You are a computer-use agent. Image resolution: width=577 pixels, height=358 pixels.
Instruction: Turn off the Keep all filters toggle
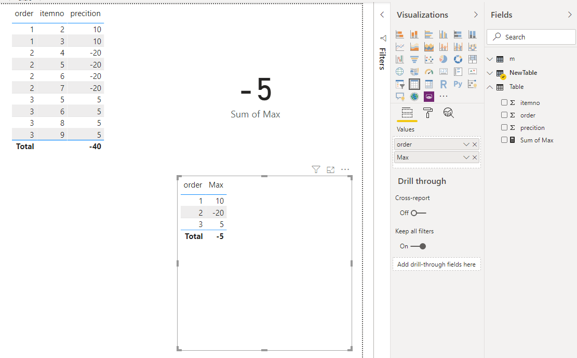419,246
